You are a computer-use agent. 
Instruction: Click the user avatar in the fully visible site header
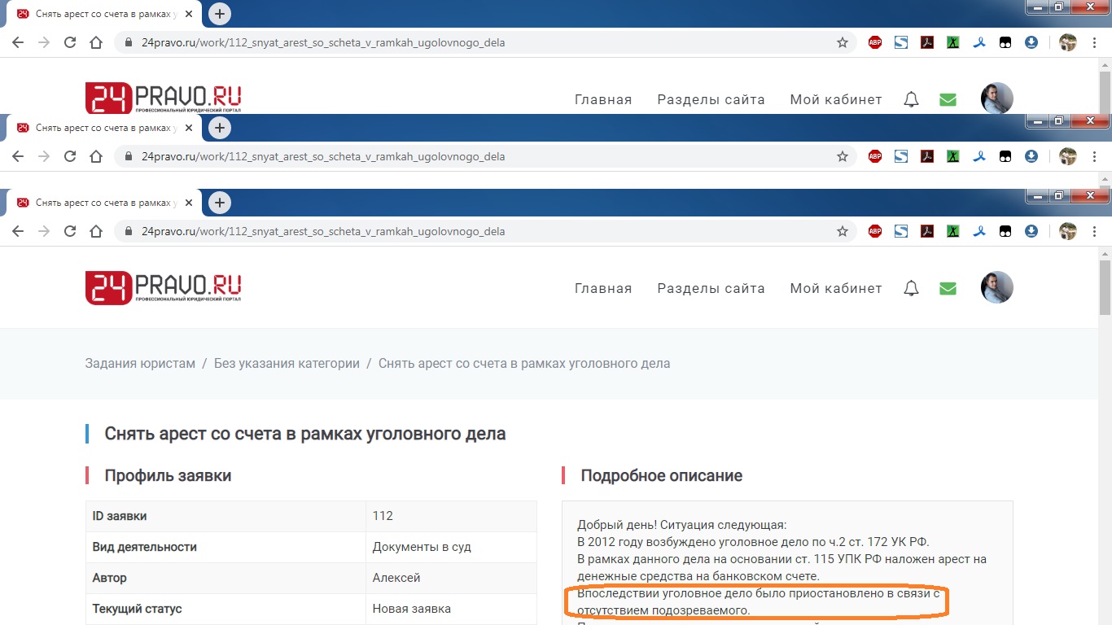(996, 287)
